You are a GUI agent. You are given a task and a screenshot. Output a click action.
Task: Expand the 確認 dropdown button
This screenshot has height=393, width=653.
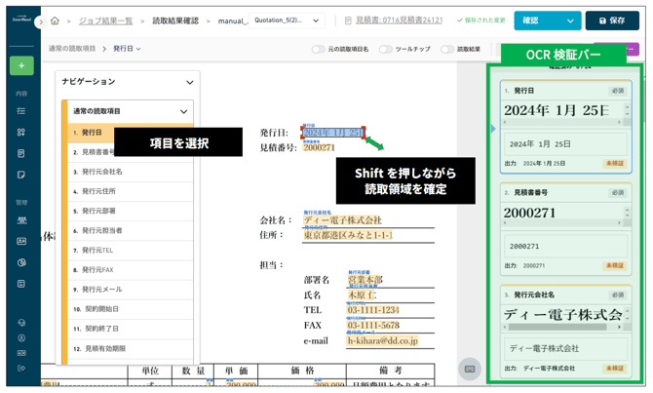point(571,20)
